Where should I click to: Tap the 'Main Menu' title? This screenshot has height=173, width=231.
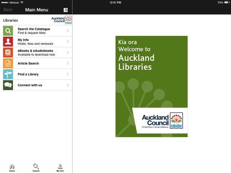pos(37,10)
